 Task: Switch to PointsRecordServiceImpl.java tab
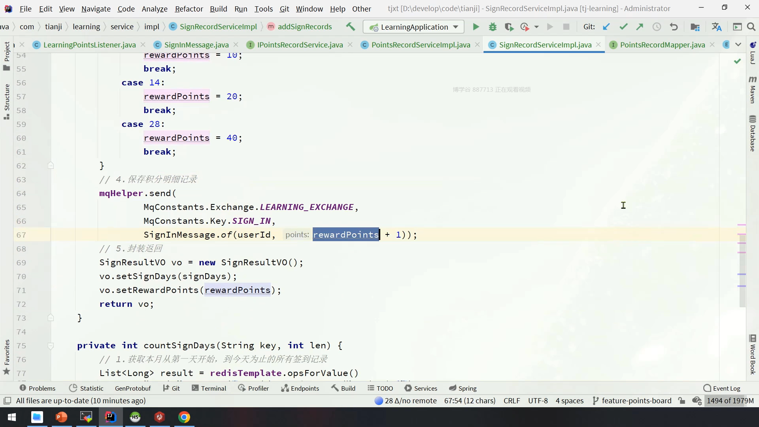point(421,45)
